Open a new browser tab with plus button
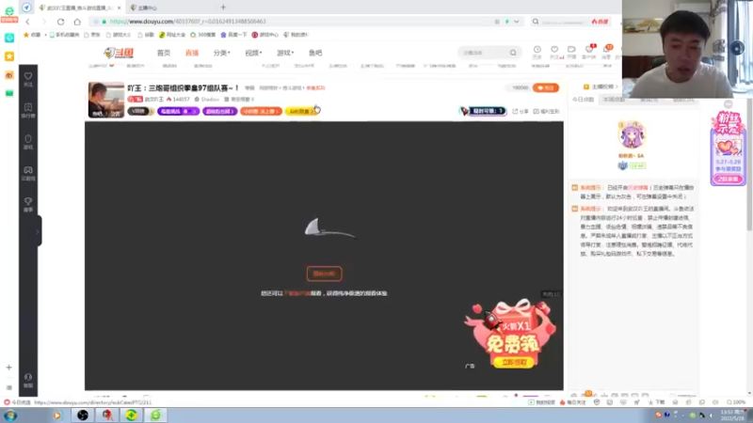Screen dimensions: 753x423 tap(223, 8)
